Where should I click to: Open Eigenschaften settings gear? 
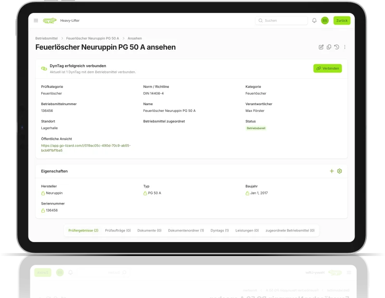pos(339,171)
